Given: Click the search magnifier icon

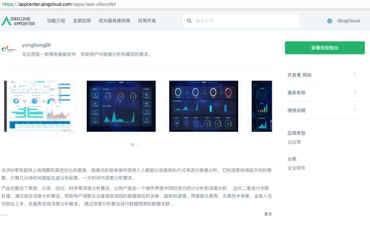Looking at the screenshot, I should coord(189,21).
